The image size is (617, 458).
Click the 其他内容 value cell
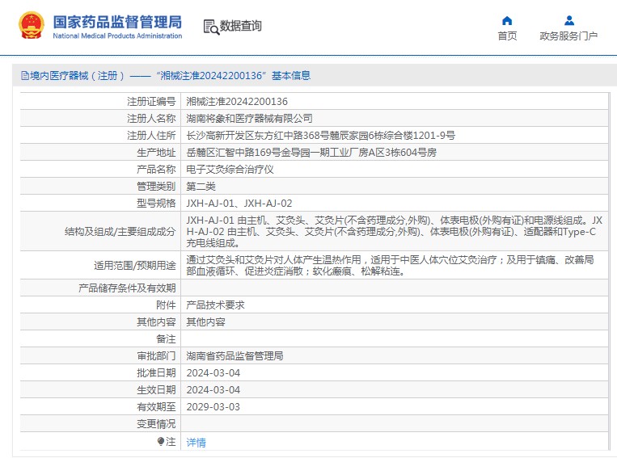[x=205, y=322]
